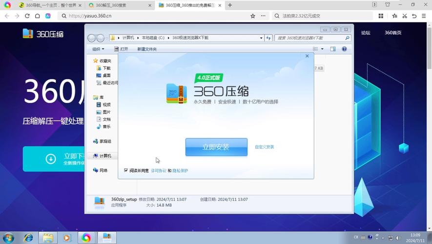Open the 许可协议 license agreement link
Viewport: 432px width, 244px height.
click(x=159, y=171)
